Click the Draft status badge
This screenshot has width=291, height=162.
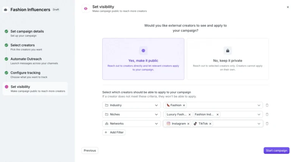point(56,9)
